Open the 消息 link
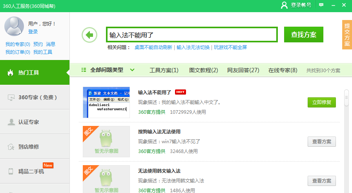The image size is (352, 193). tap(51, 44)
